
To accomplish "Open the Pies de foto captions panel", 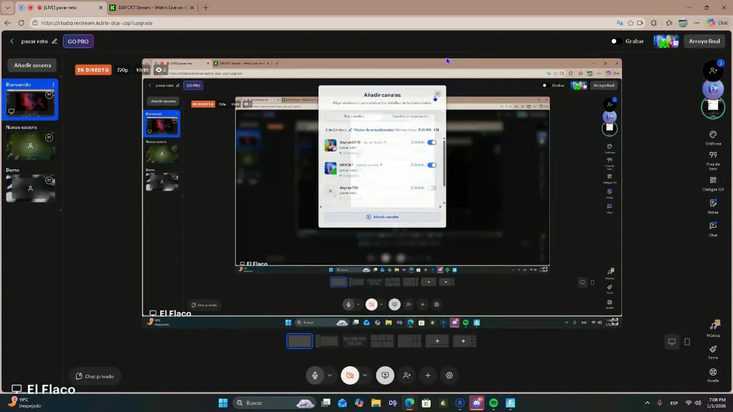I will 713,161.
